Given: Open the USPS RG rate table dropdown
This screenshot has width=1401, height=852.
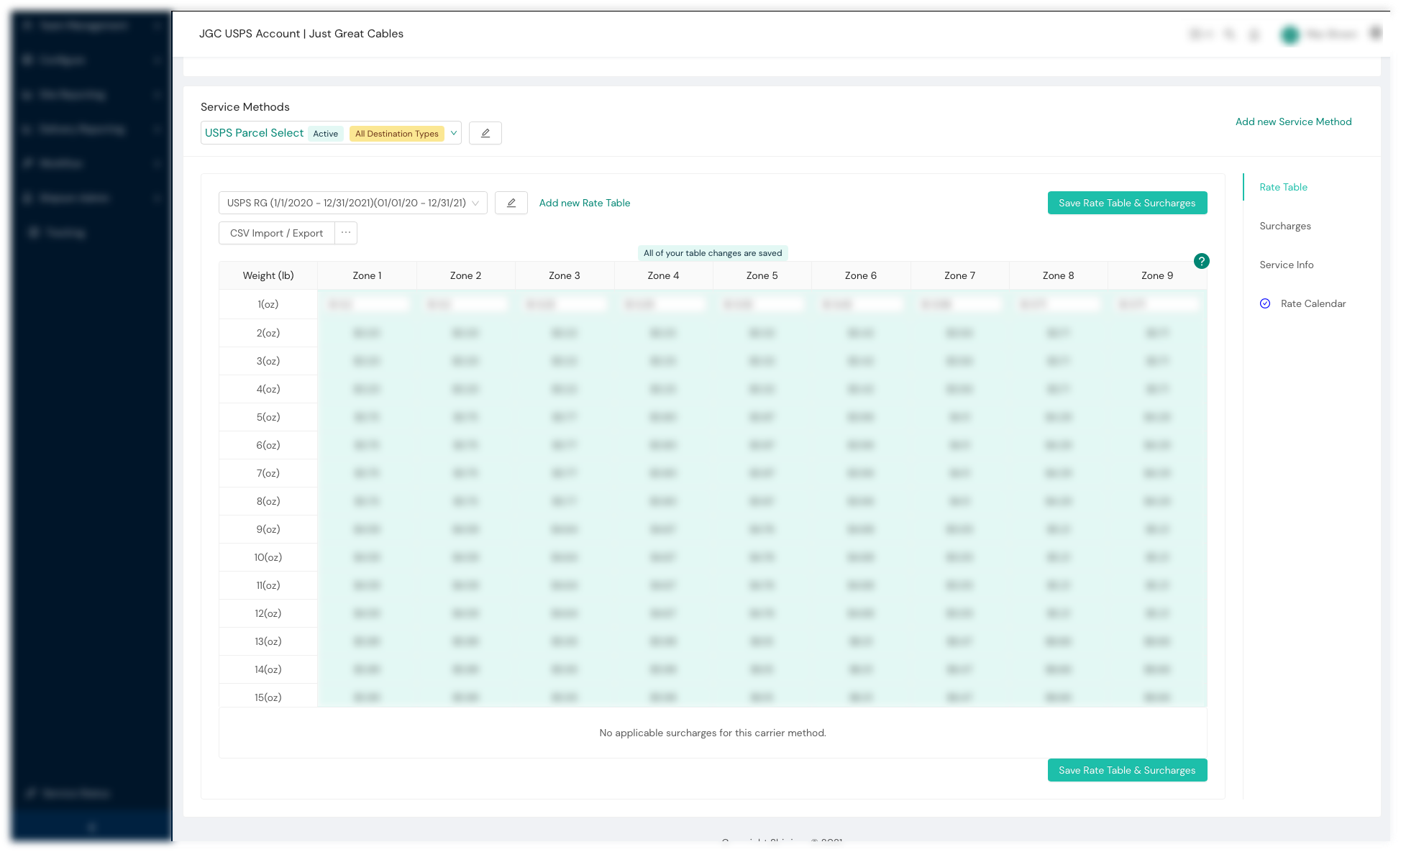Looking at the screenshot, I should tap(352, 203).
